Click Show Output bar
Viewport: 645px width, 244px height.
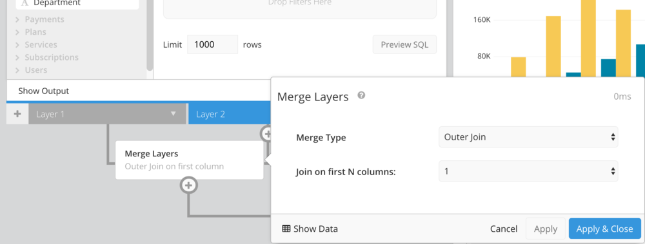(138, 91)
